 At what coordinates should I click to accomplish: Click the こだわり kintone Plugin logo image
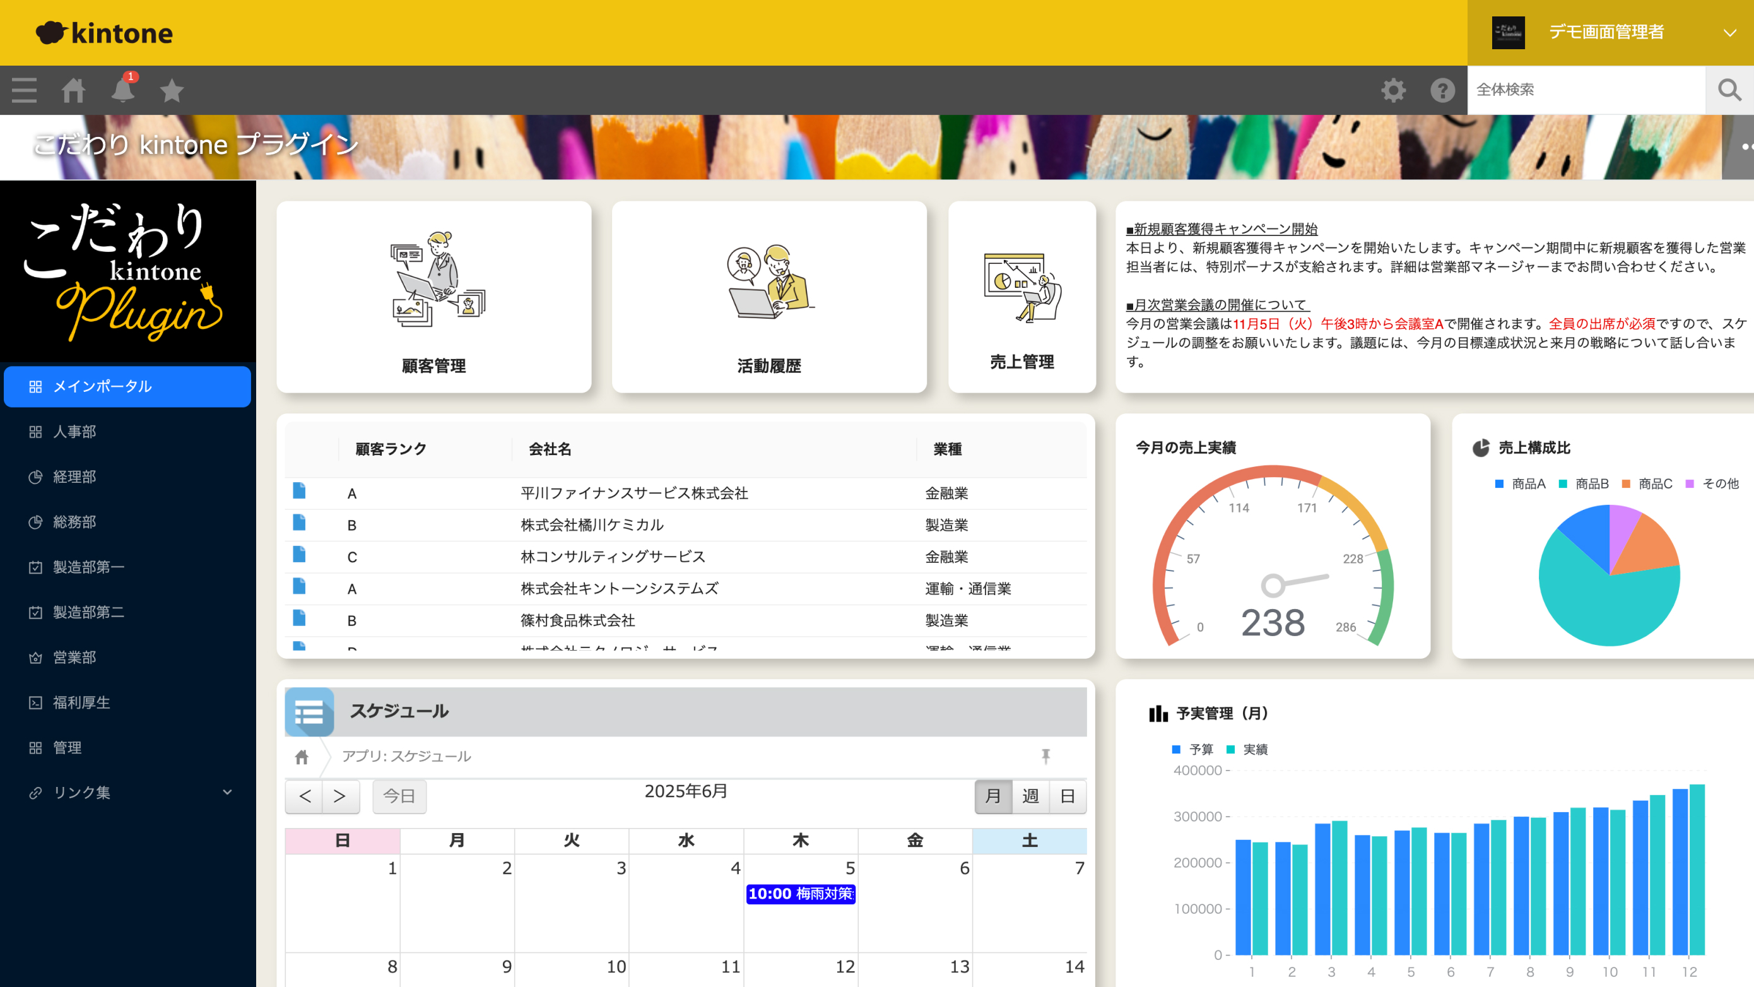point(127,271)
